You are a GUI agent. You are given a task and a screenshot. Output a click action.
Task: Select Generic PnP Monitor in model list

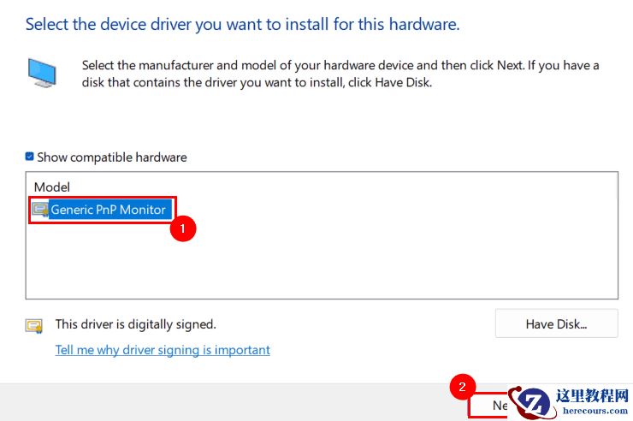108,210
